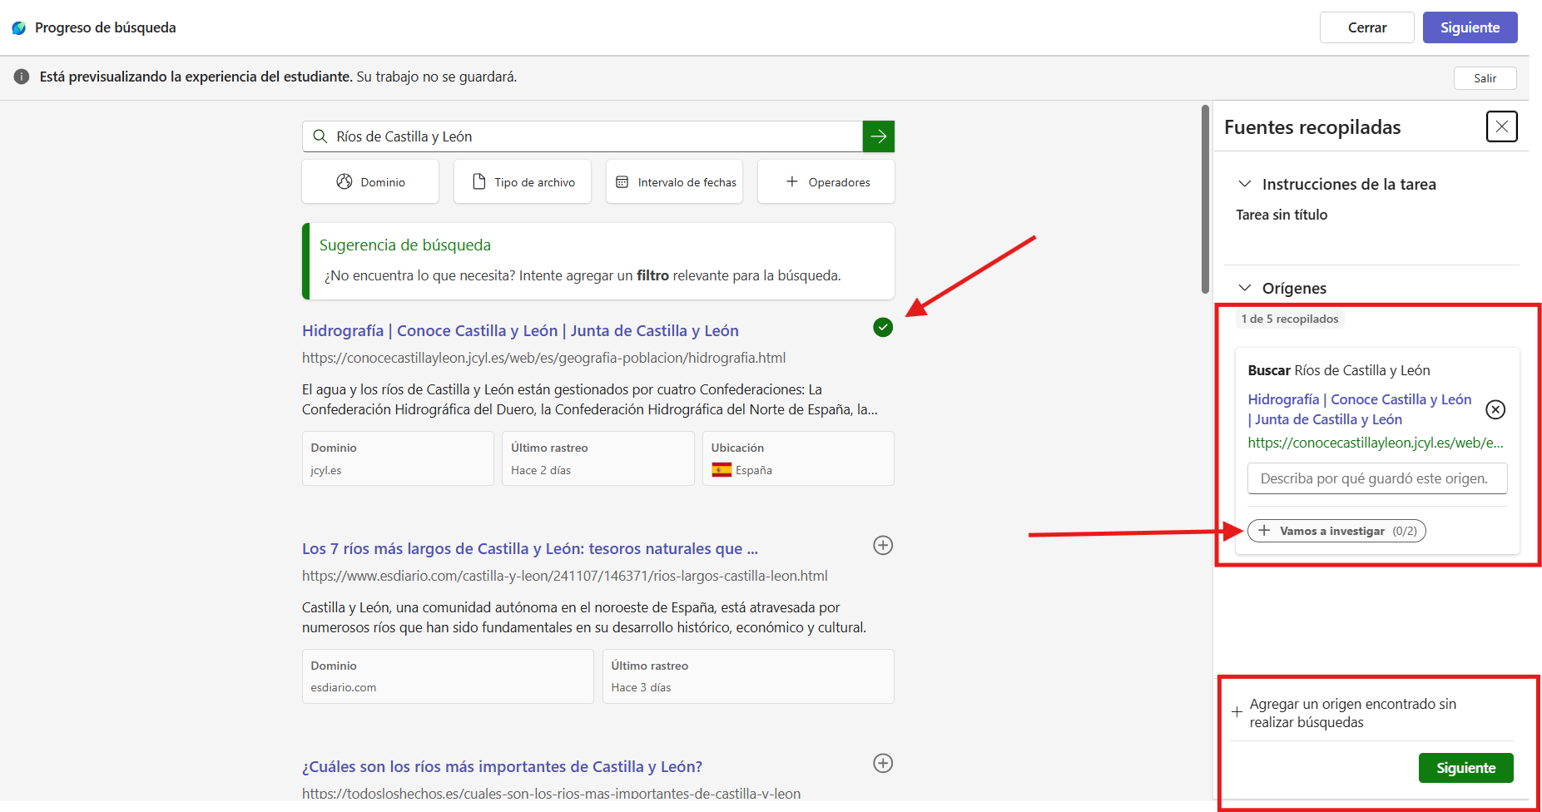Open the Operadores filter

pyautogui.click(x=826, y=181)
